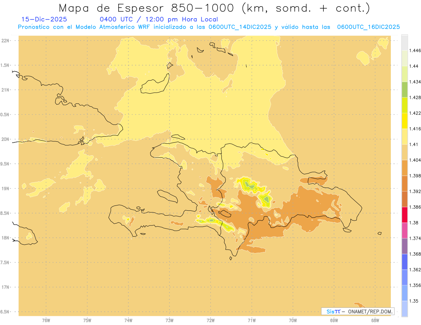The height and width of the screenshot is (325, 421).
Task: Click the blue swatch between 1.368 and 1.362
Action: 405,262
